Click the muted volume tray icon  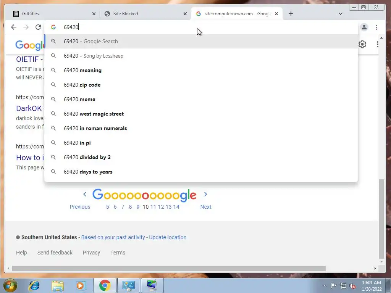coord(352,286)
